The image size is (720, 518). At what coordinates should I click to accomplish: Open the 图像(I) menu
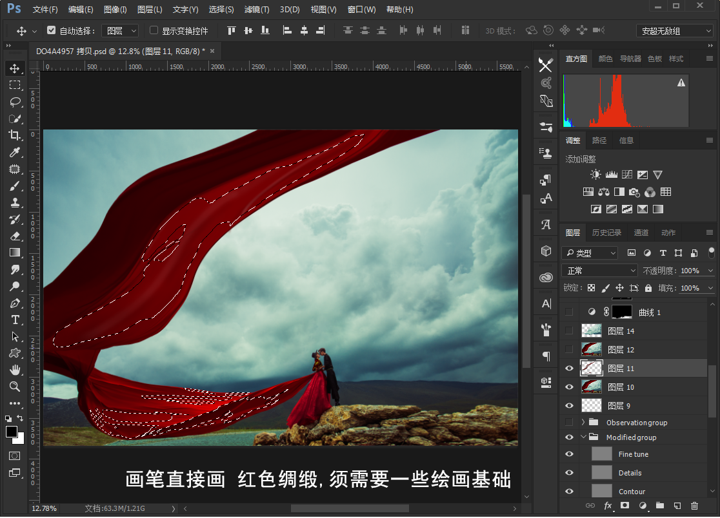[x=115, y=10]
